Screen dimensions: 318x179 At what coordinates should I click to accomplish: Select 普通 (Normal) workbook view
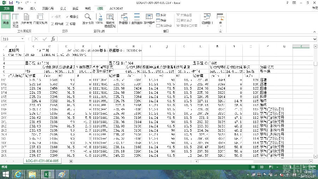pyautogui.click(x=6, y=20)
